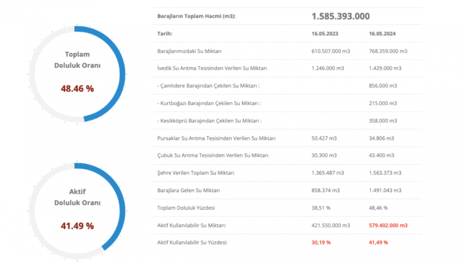Click İvedik Su Arıtma Tesisinden Verilen label
The height and width of the screenshot is (262, 466).
pyautogui.click(x=212, y=68)
